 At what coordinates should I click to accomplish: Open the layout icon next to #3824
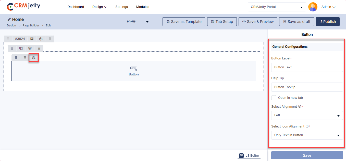(32, 39)
